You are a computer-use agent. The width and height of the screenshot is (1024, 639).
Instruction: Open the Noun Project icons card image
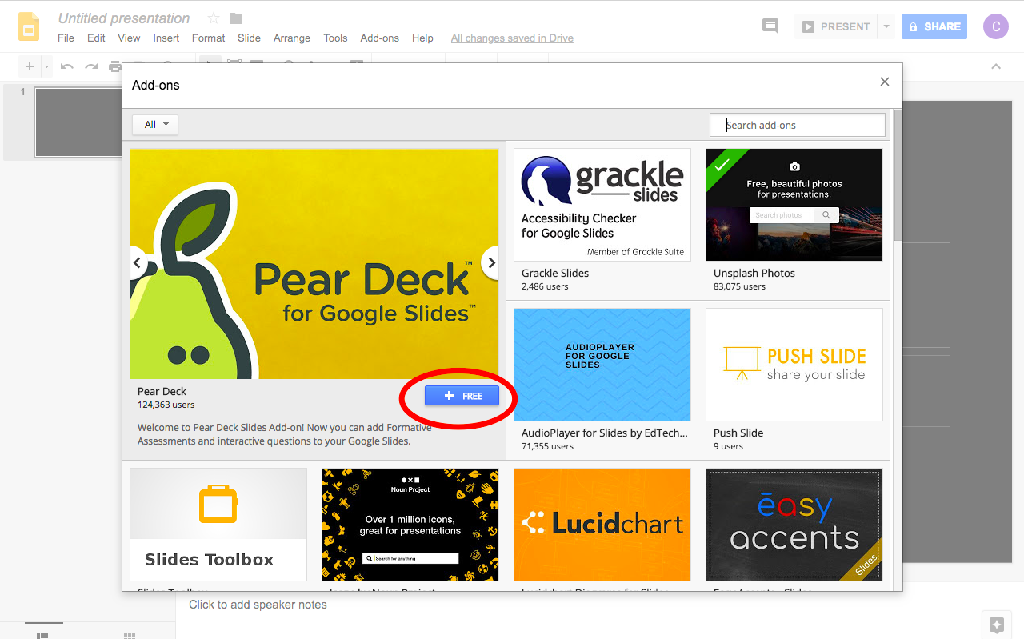coord(410,525)
